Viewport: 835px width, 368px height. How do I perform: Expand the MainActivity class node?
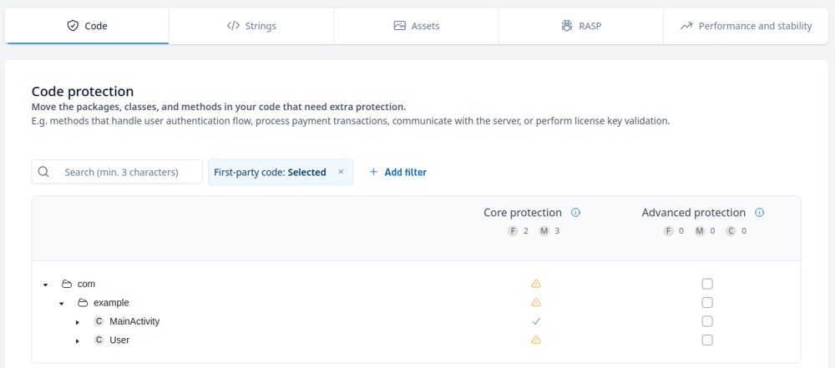point(78,322)
